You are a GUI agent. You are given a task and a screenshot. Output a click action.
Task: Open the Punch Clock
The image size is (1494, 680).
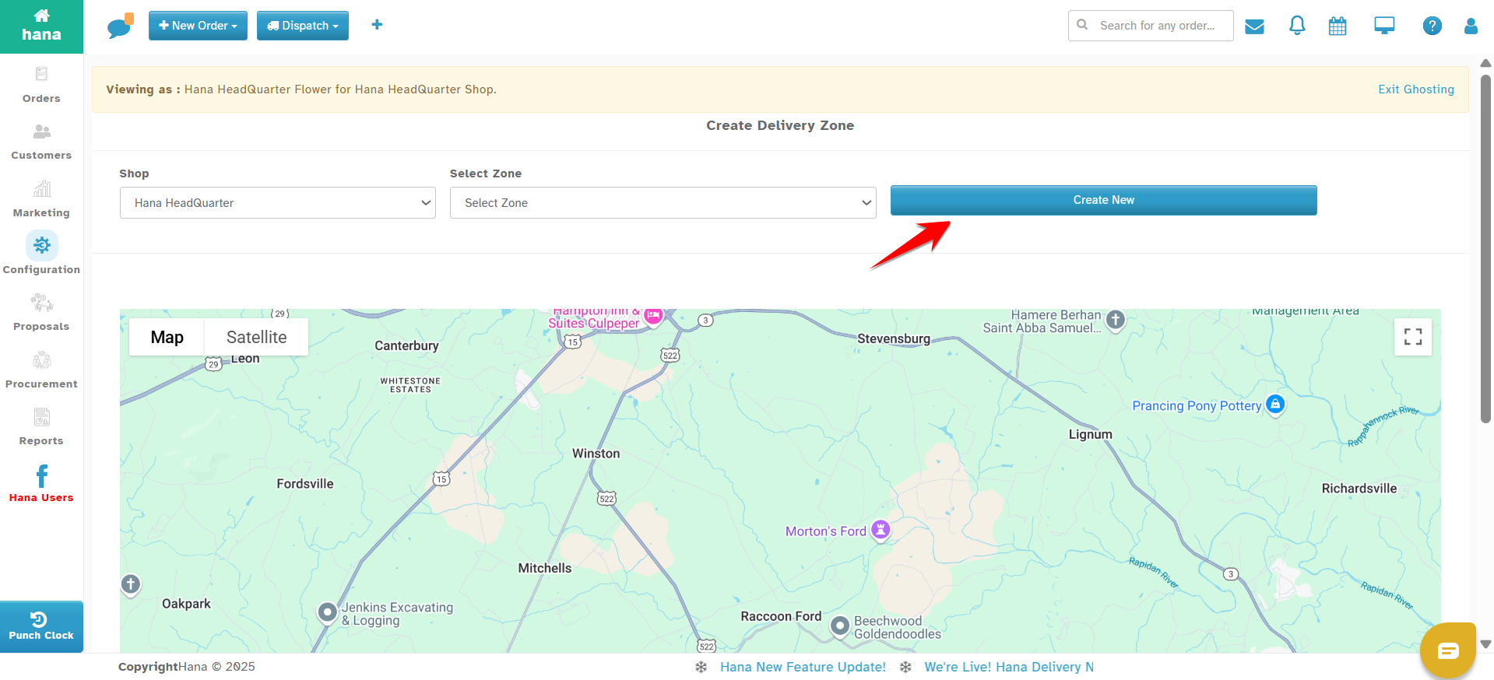tap(41, 626)
